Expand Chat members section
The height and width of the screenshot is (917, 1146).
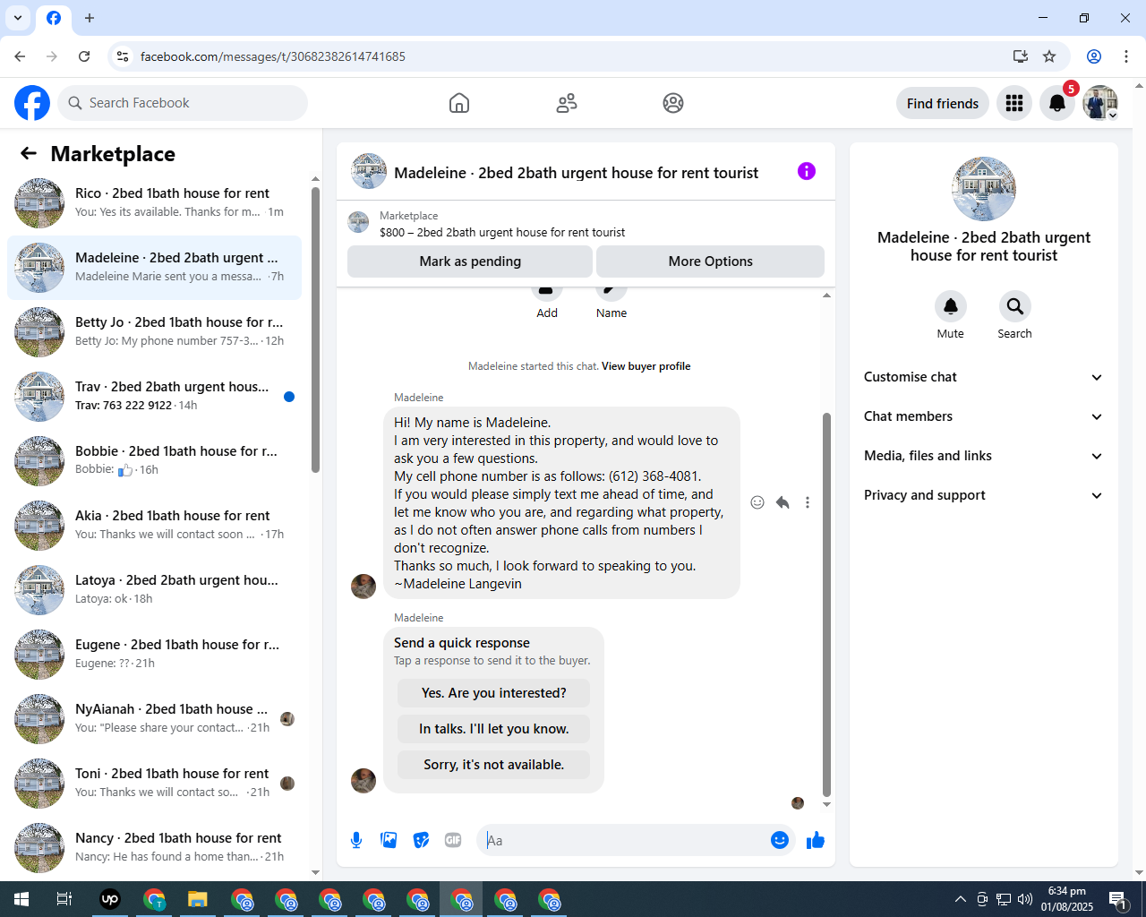[984, 416]
